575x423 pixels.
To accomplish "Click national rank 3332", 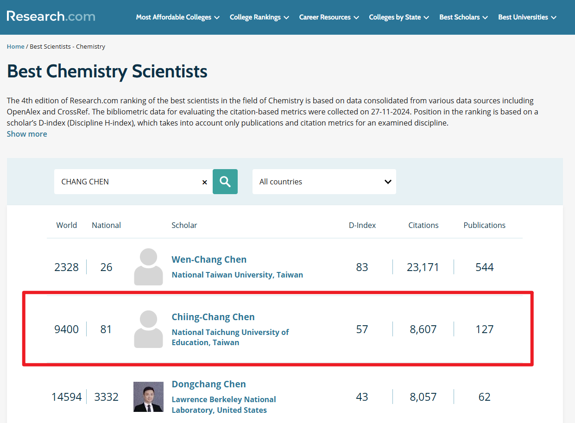I will tap(107, 397).
